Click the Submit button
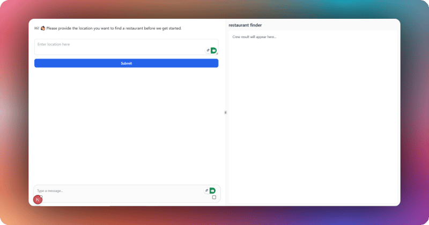The height and width of the screenshot is (225, 429). click(126, 63)
